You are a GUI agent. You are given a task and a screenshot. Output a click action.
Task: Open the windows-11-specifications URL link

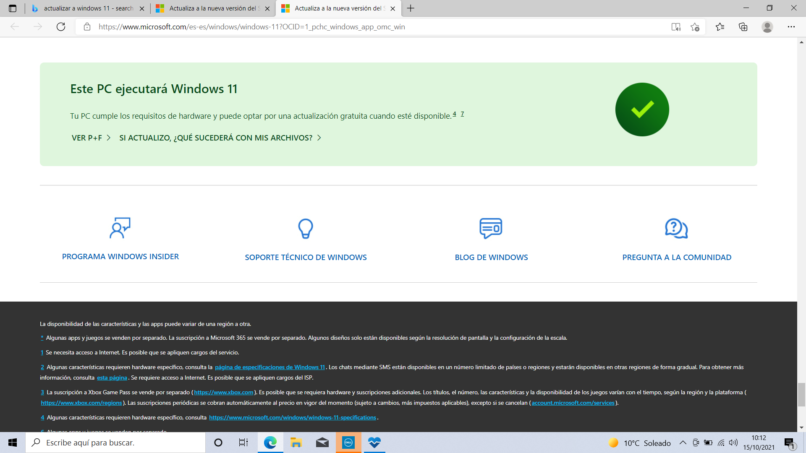pos(293,417)
